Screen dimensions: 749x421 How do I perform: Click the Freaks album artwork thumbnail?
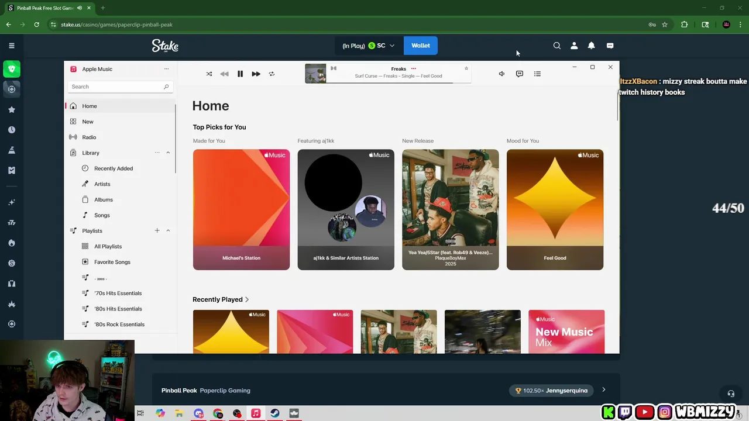click(x=315, y=74)
